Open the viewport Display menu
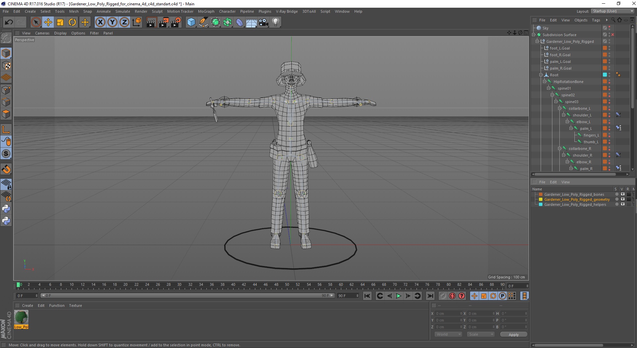Viewport: 637px width, 348px height. 60,33
